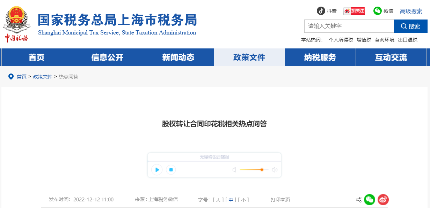Click the share icon near bottom right
This screenshot has width=430, height=208.
(x=358, y=200)
